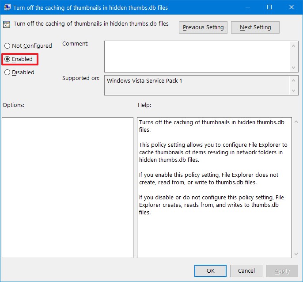Set the policy to Disabled
This screenshot has width=303, height=282.
pyautogui.click(x=7, y=72)
